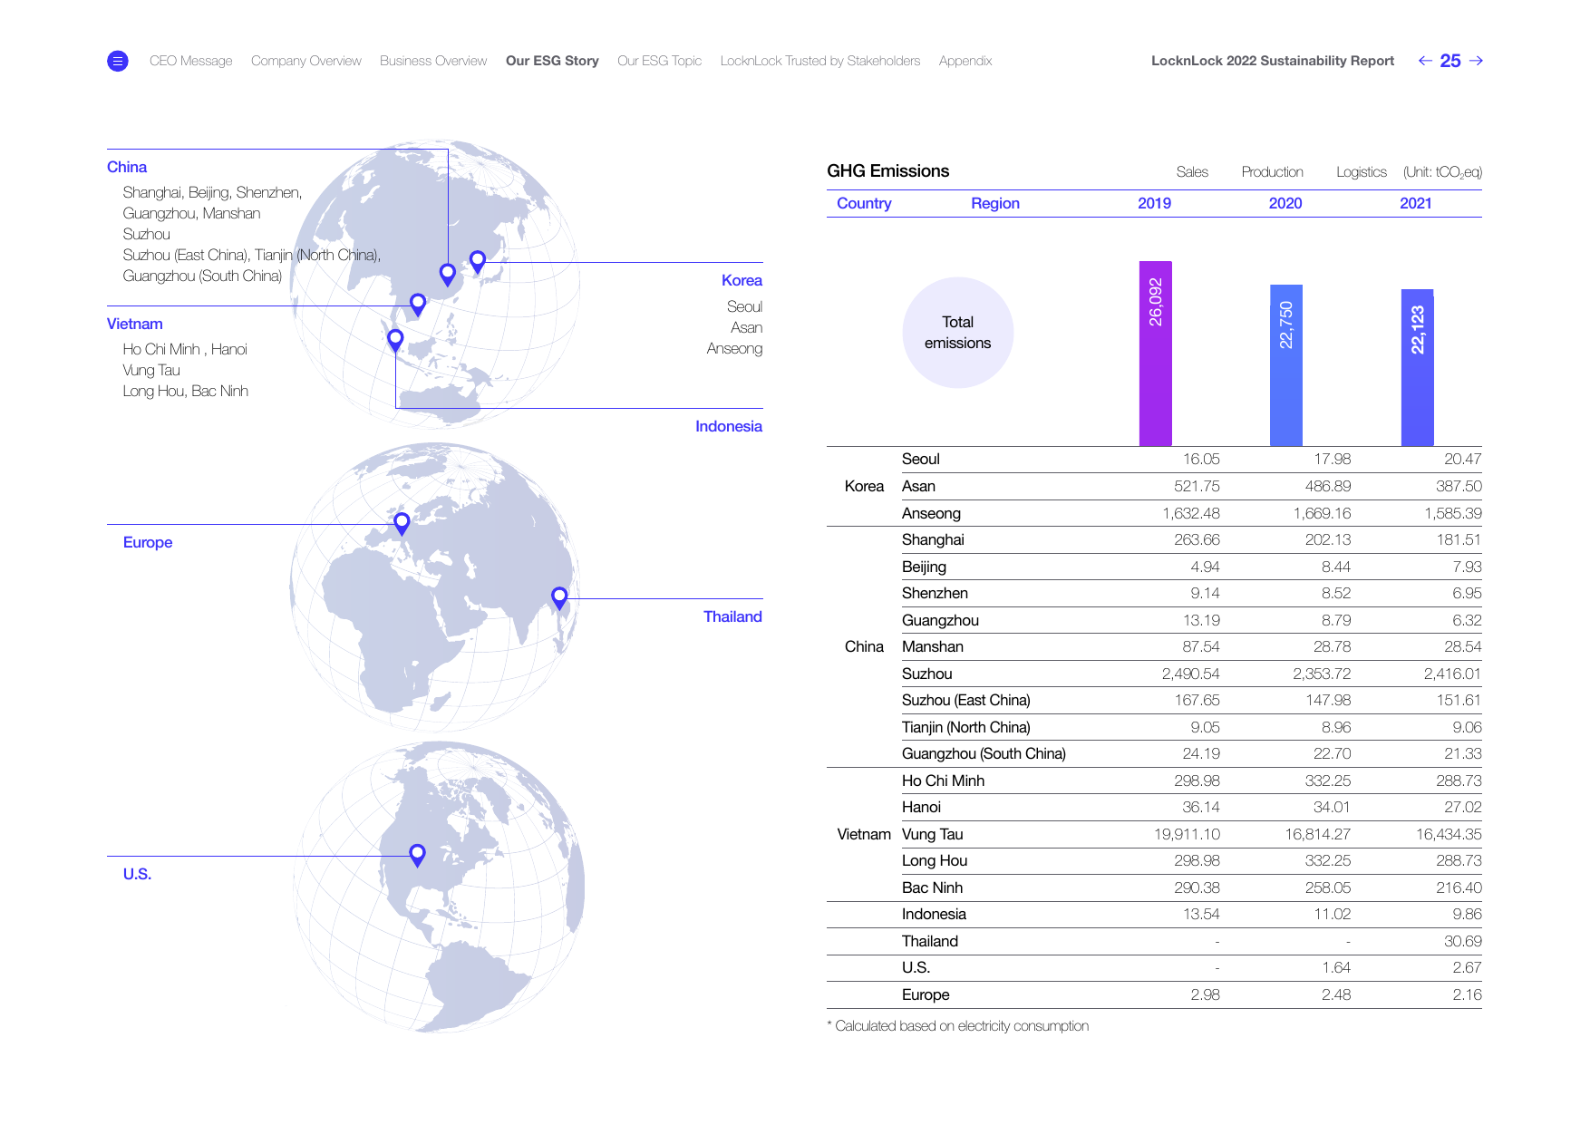
Task: Click the China map pin marker
Action: click(448, 274)
